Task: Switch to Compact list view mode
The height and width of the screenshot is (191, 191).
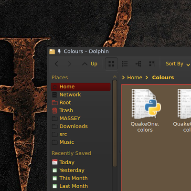Action: pos(125,64)
